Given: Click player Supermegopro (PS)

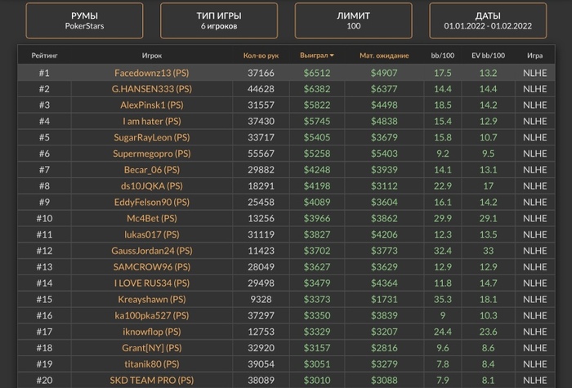Looking at the screenshot, I should (x=153, y=154).
